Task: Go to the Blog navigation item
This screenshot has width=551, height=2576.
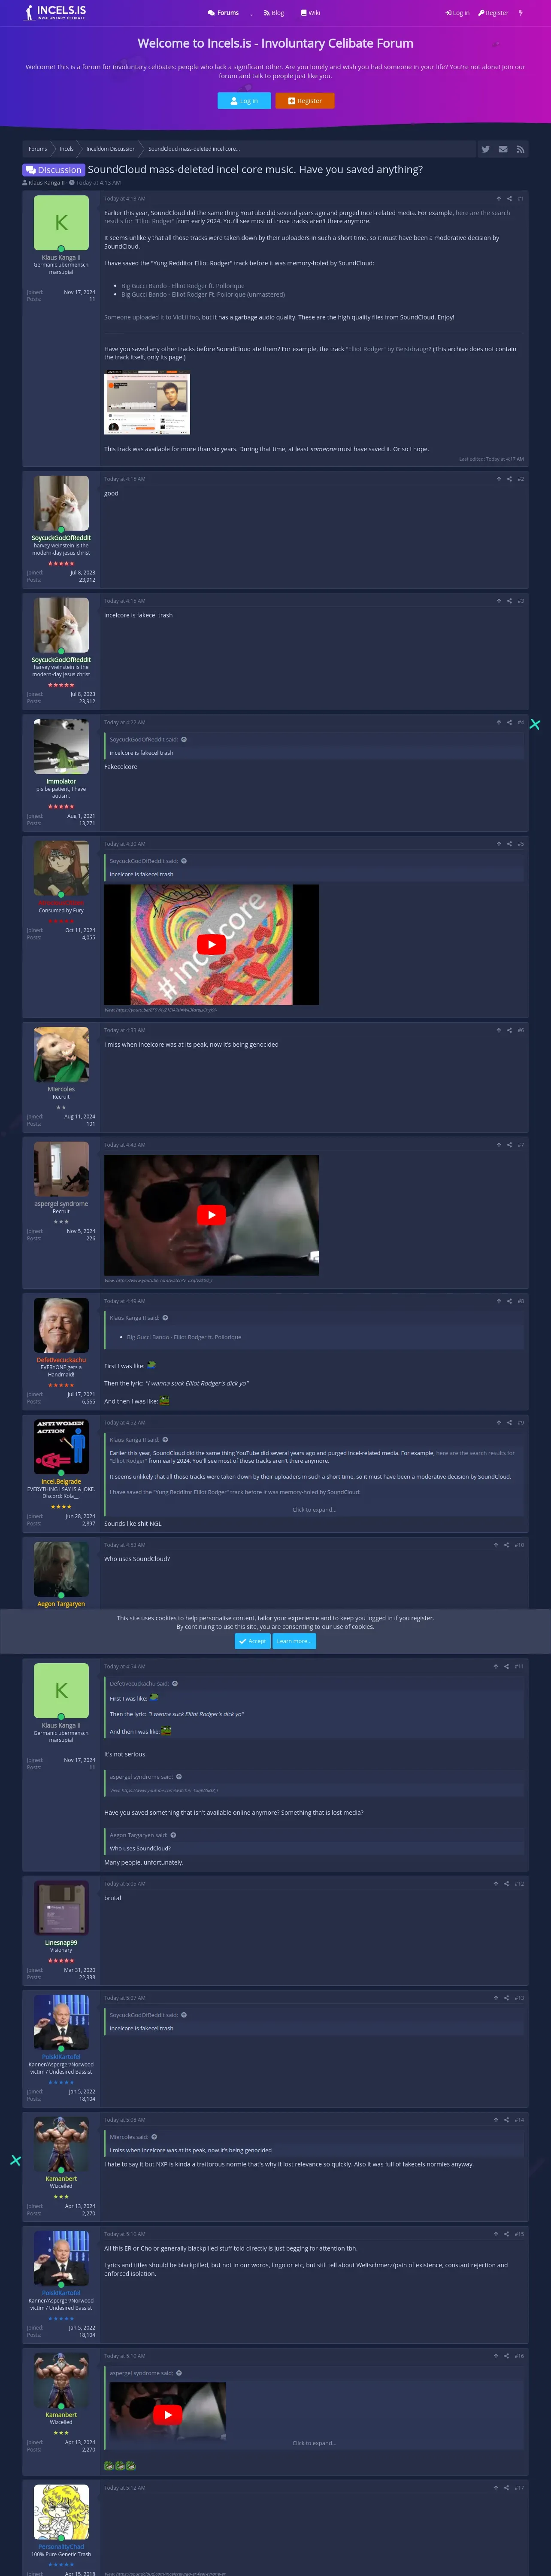Action: coord(274,13)
